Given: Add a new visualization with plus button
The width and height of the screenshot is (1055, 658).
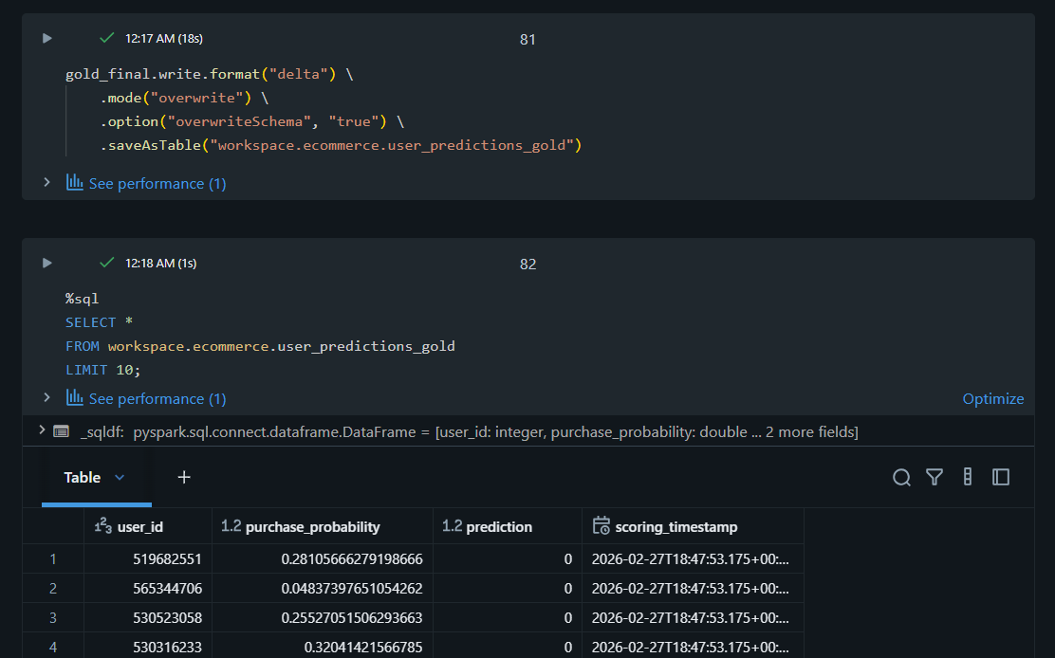Looking at the screenshot, I should (x=184, y=477).
